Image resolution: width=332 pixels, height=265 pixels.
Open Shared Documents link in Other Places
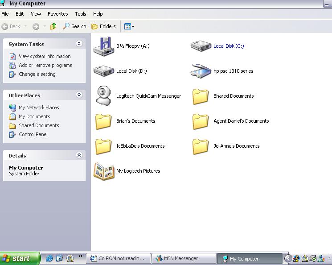(39, 125)
